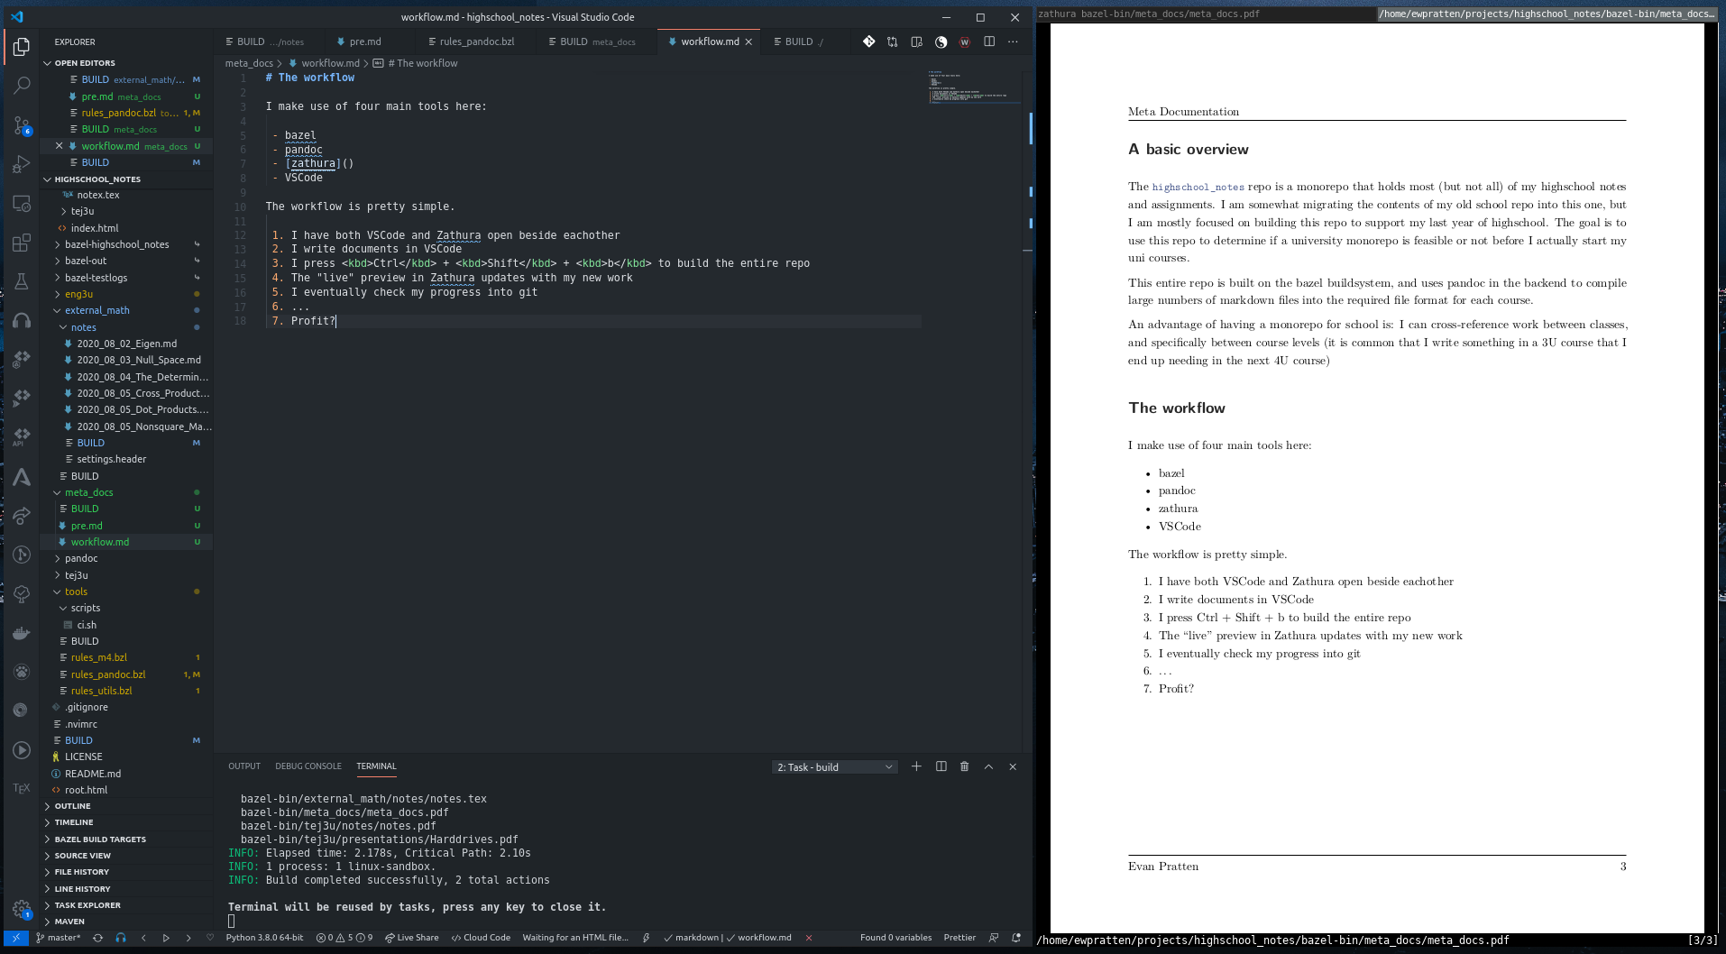
Task: Expand the pandoc folder in explorer
Action: point(81,558)
